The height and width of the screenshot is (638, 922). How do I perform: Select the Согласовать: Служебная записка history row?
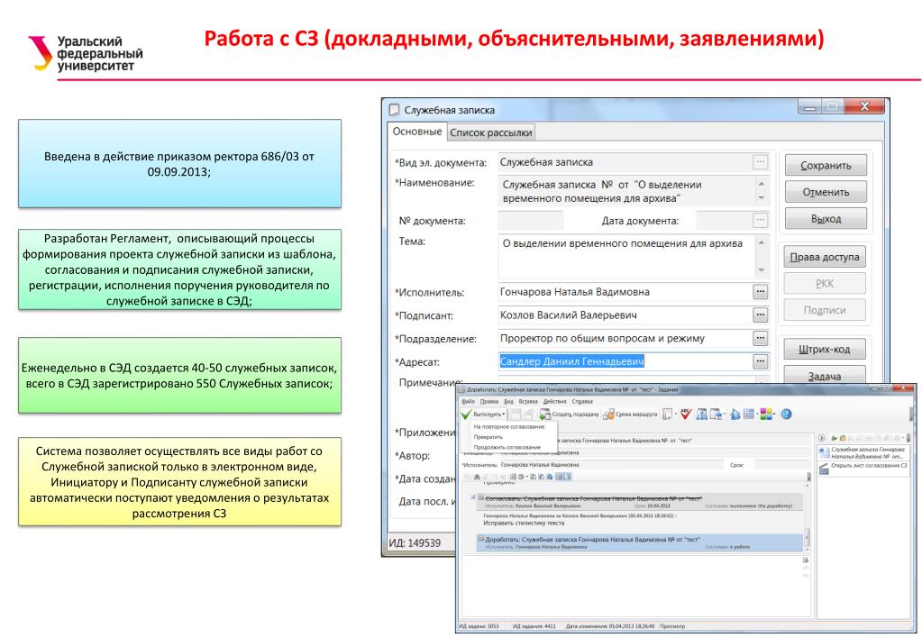point(639,502)
